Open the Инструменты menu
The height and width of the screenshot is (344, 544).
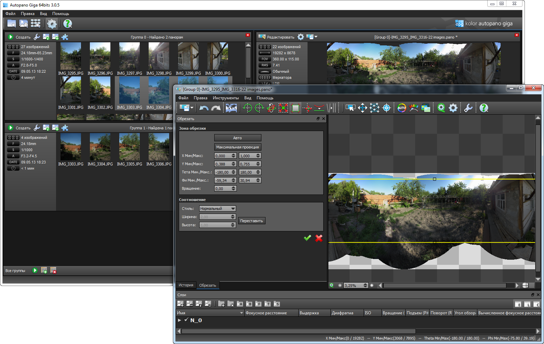coord(226,98)
